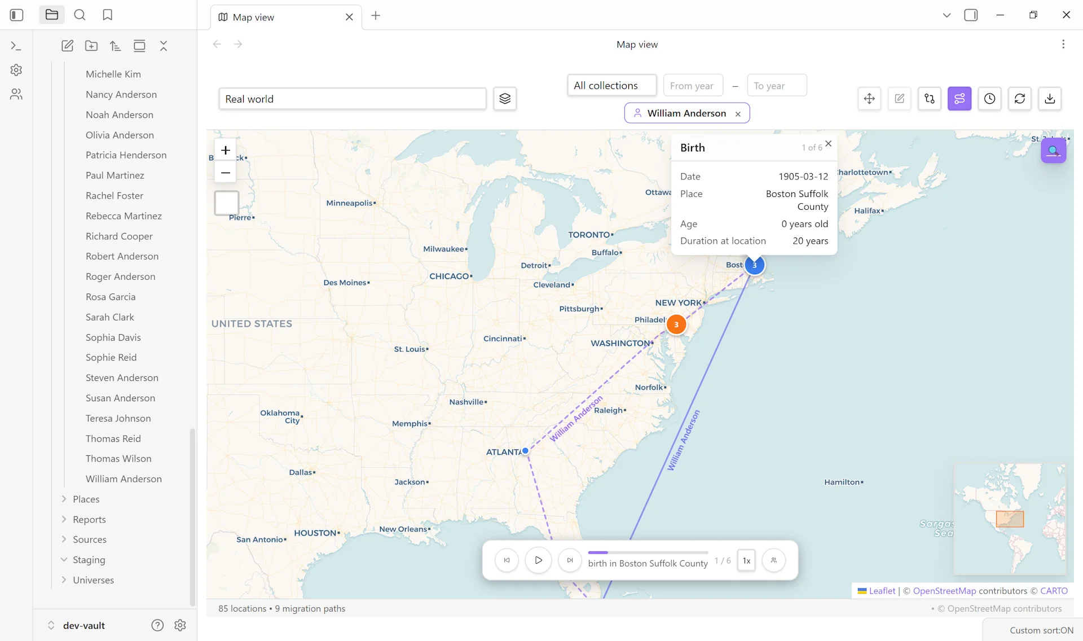Zoom in on the map
The height and width of the screenshot is (641, 1083).
pos(226,150)
